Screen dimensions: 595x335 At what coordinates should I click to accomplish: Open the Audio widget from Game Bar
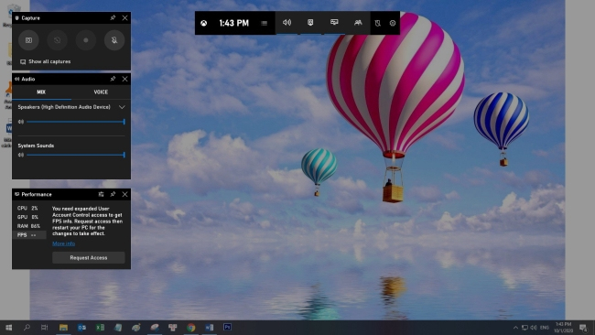pos(287,23)
